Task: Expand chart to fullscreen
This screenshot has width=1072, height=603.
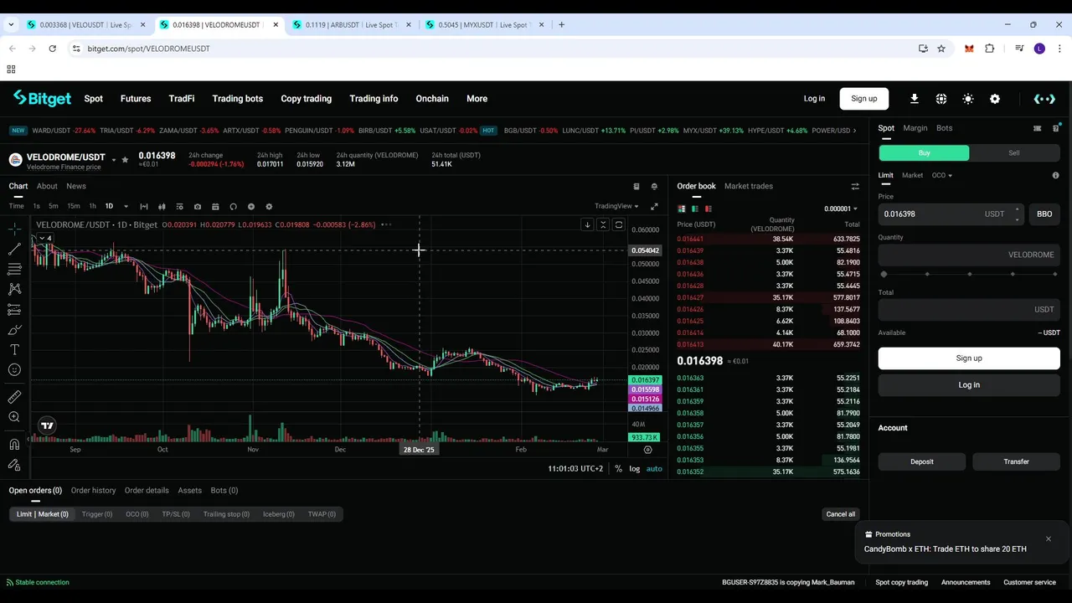Action: click(654, 207)
